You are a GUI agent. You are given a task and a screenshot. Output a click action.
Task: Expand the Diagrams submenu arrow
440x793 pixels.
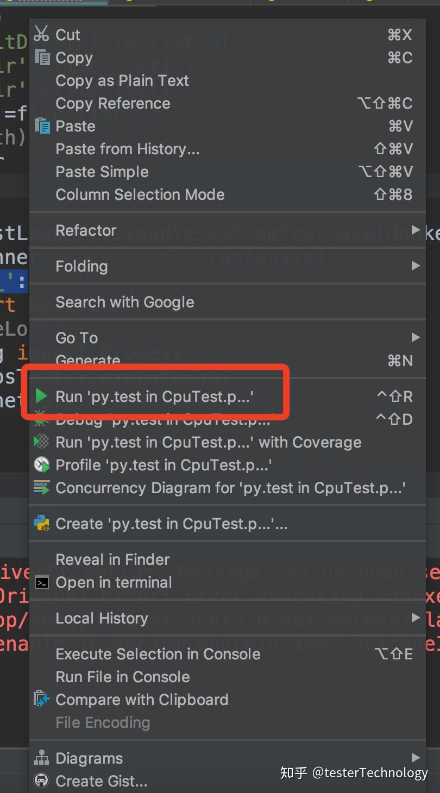(x=416, y=758)
